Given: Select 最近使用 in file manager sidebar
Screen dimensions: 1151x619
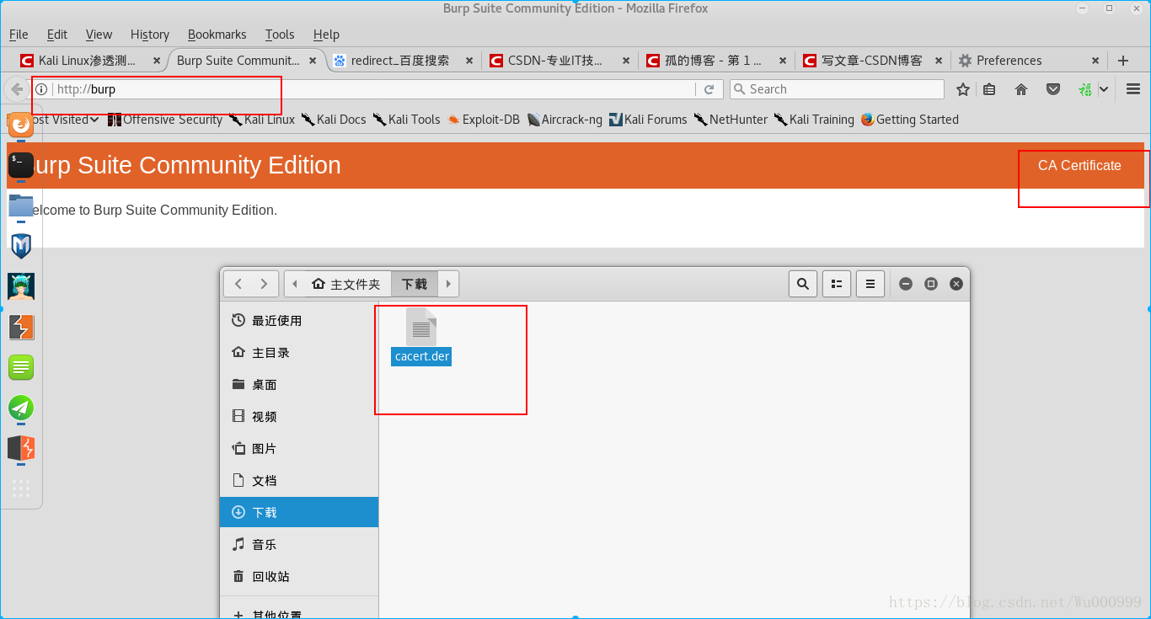Looking at the screenshot, I should point(299,321).
